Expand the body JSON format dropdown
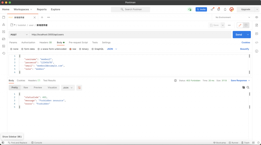This screenshot has height=145, width=261. tap(112, 49)
